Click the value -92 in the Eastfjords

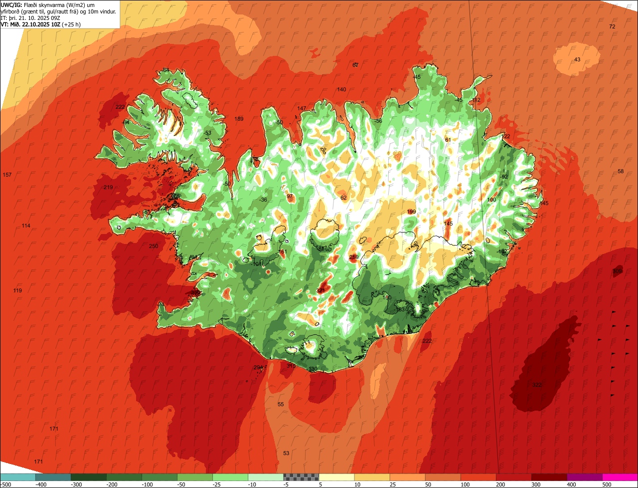click(x=504, y=177)
